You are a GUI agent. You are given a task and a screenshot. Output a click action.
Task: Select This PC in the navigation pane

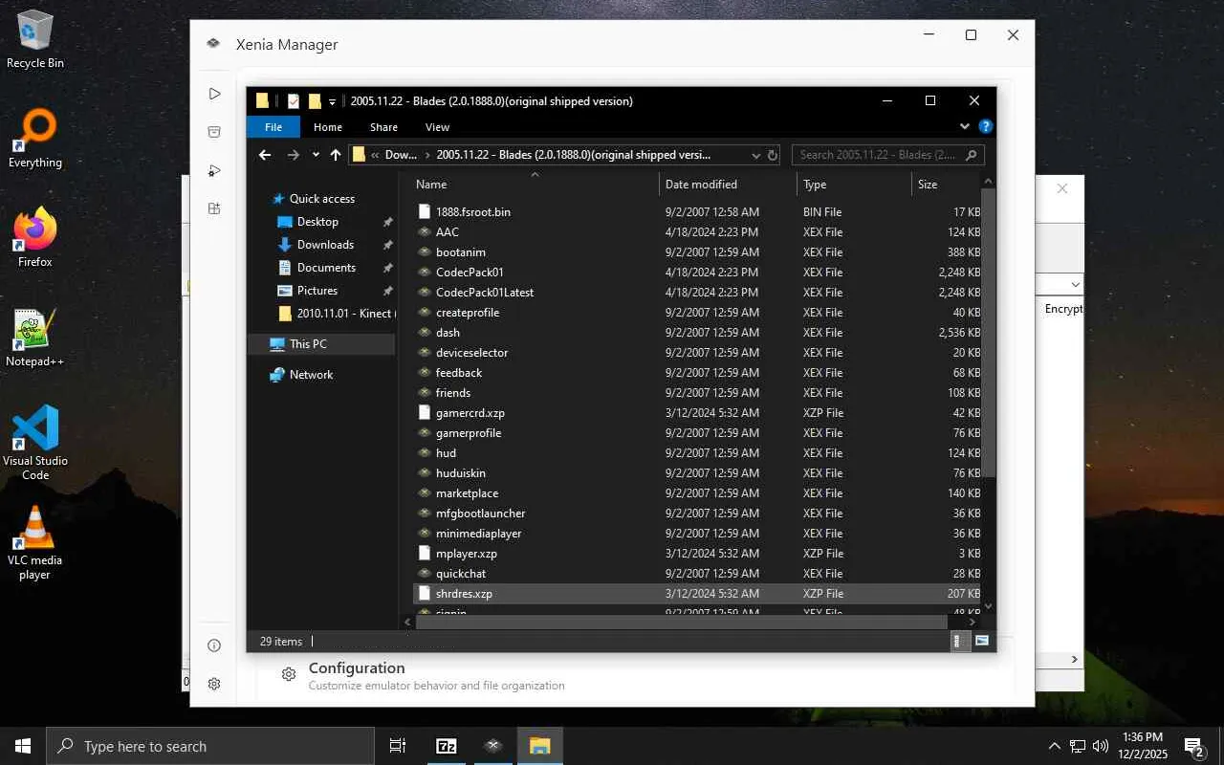(x=321, y=344)
